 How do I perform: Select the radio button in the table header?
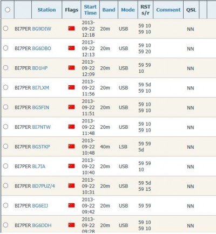8,10
